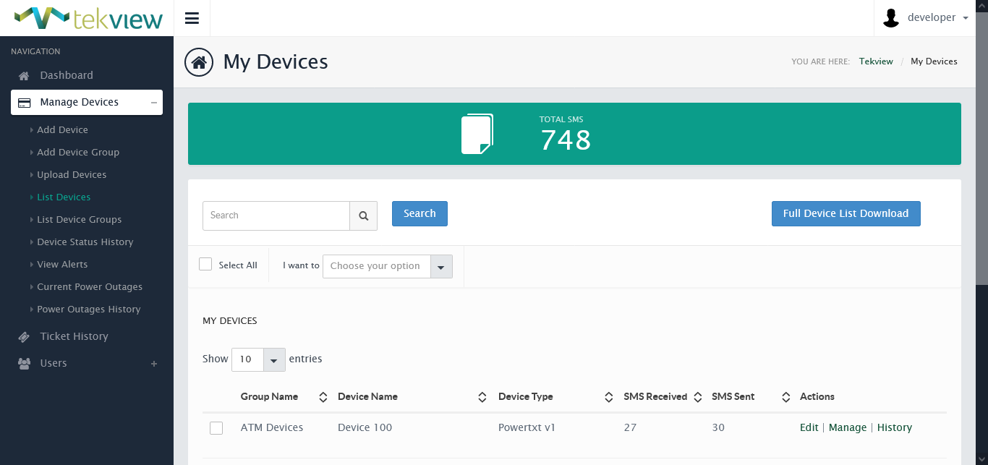The height and width of the screenshot is (465, 988).
Task: Go to Current Power Outages
Action: tap(90, 287)
